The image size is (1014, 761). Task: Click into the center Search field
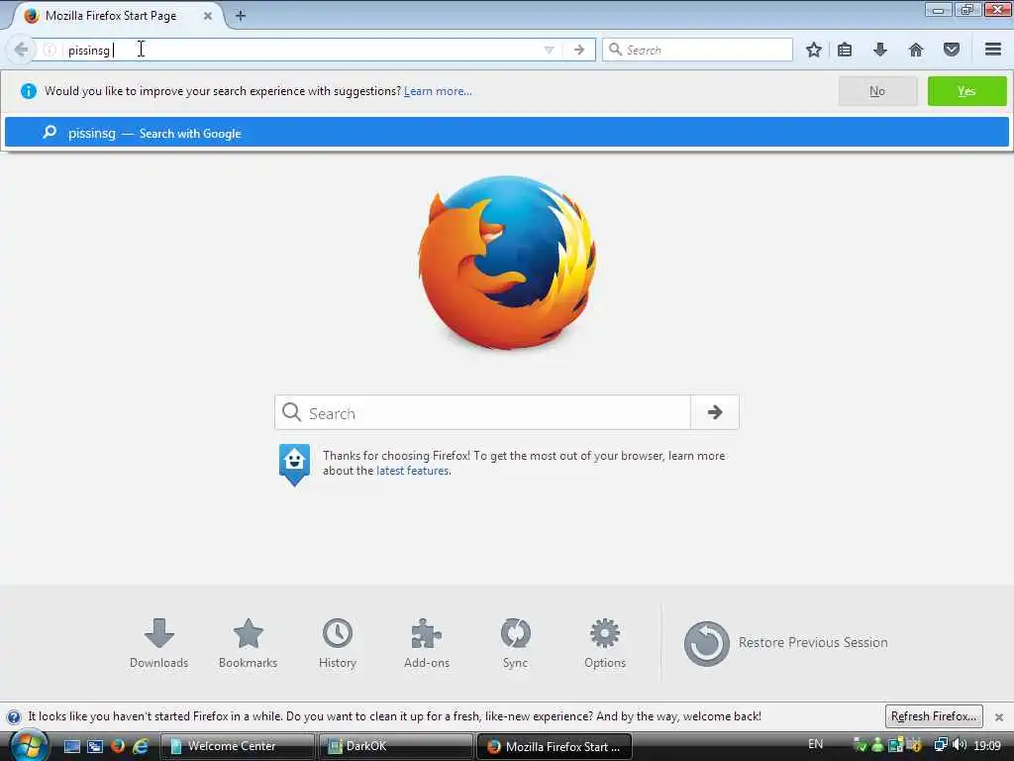click(x=482, y=412)
